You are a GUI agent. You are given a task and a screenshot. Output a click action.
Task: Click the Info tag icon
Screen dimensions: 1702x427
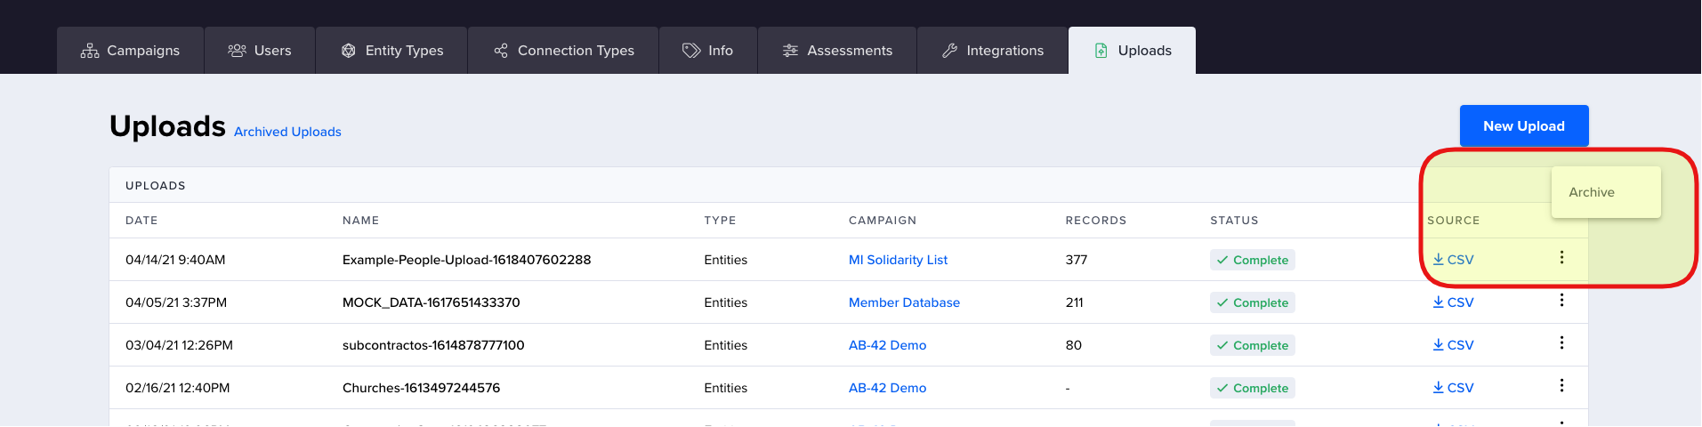click(x=691, y=51)
